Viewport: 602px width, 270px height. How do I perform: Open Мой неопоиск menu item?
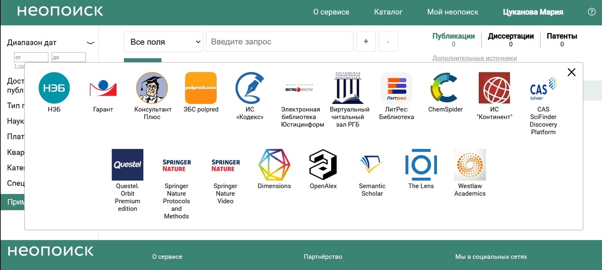(x=453, y=12)
